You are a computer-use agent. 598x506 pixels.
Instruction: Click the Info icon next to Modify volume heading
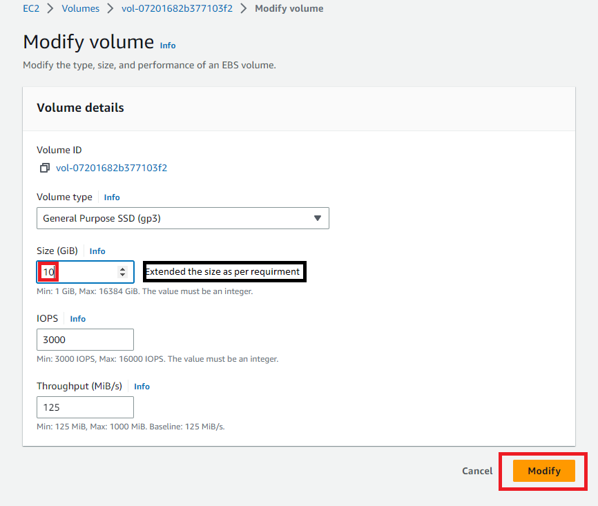tap(168, 46)
